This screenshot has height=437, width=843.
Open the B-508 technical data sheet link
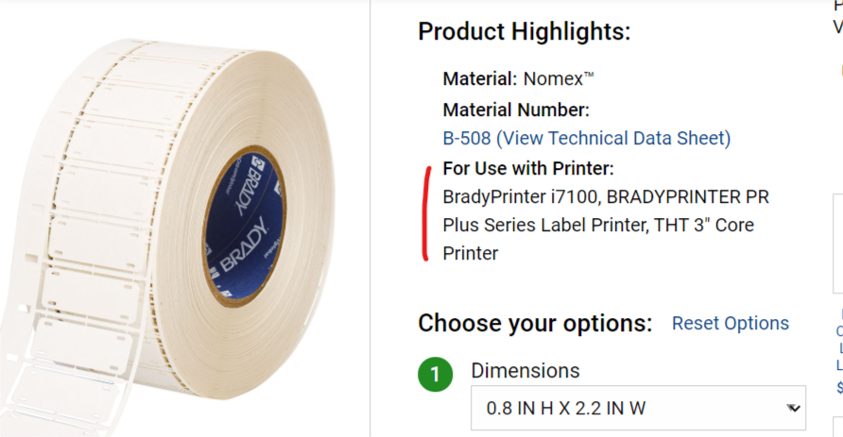point(586,138)
